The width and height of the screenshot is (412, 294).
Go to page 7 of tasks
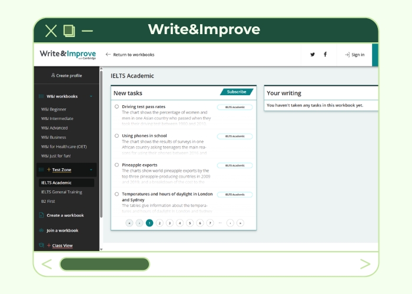(210, 223)
